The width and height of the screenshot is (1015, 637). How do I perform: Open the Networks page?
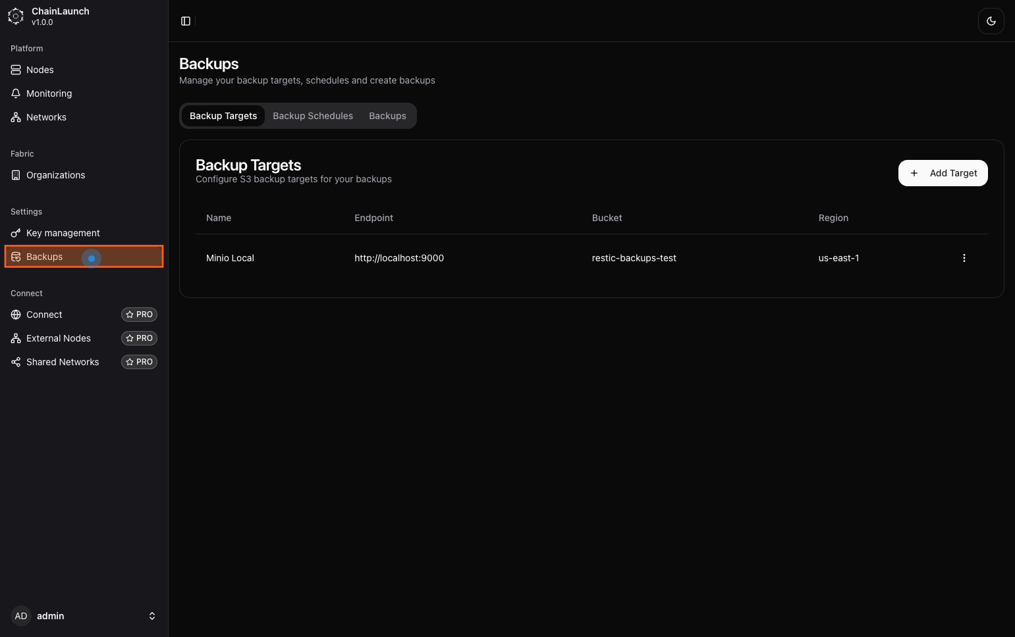pyautogui.click(x=46, y=117)
